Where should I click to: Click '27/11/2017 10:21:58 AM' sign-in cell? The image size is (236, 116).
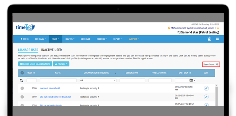tap(183, 88)
